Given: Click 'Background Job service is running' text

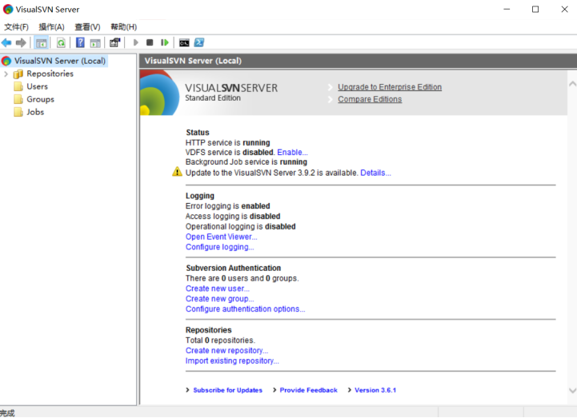Looking at the screenshot, I should pyautogui.click(x=246, y=162).
